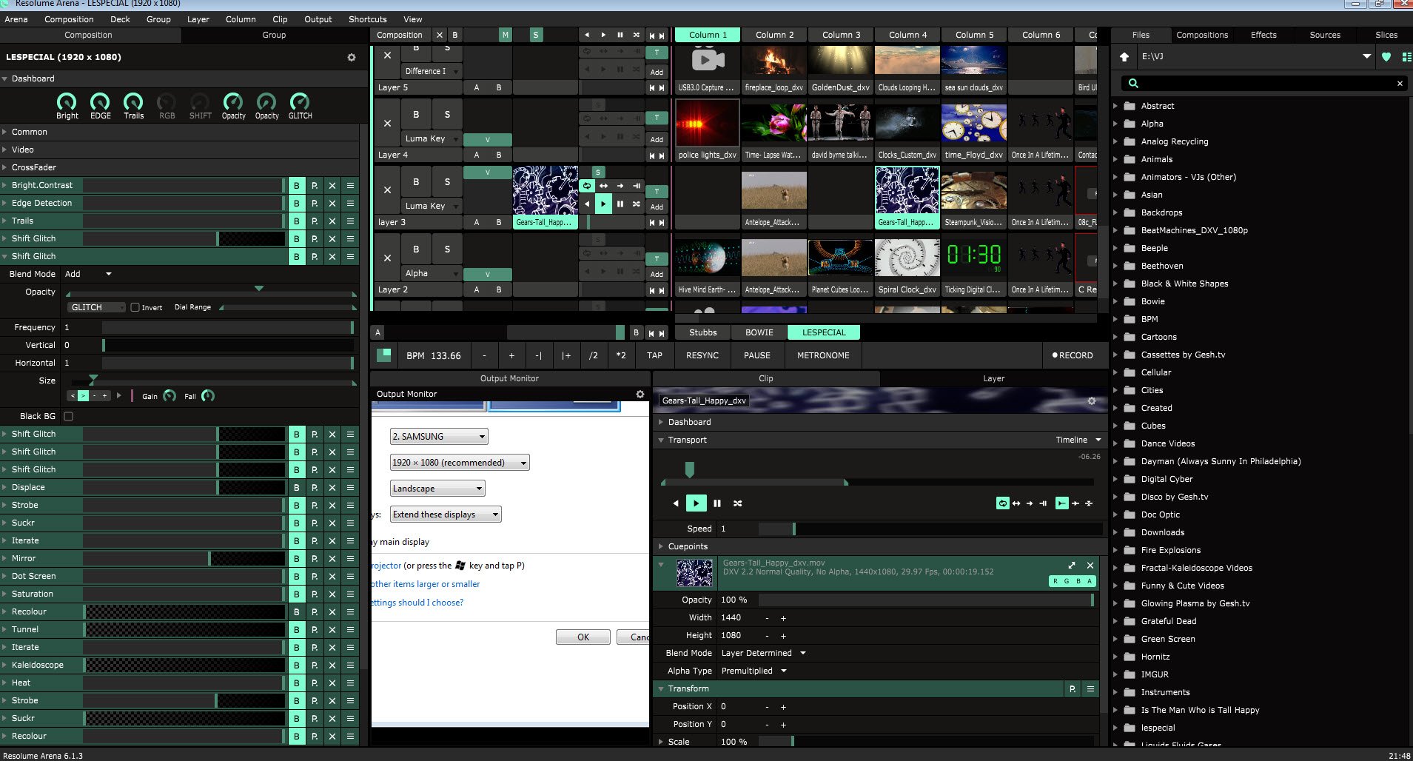Remove the Edge Detection effect with X
Viewport: 1413px width, 761px height.
(x=332, y=203)
